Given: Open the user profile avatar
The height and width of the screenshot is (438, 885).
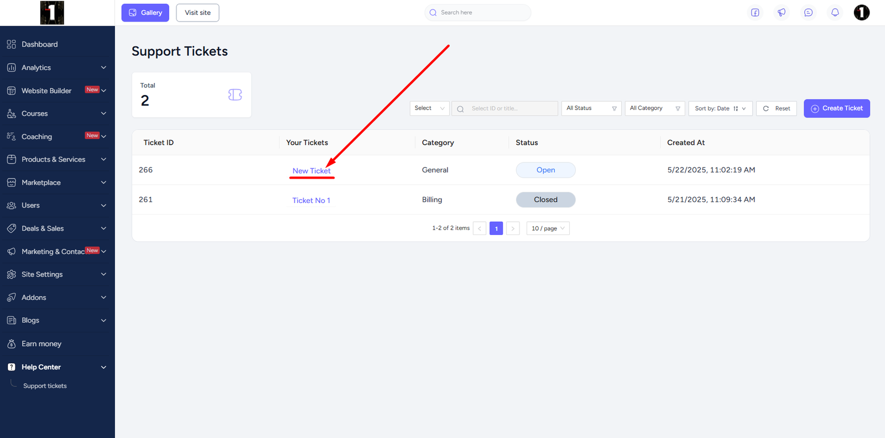Looking at the screenshot, I should coord(861,13).
